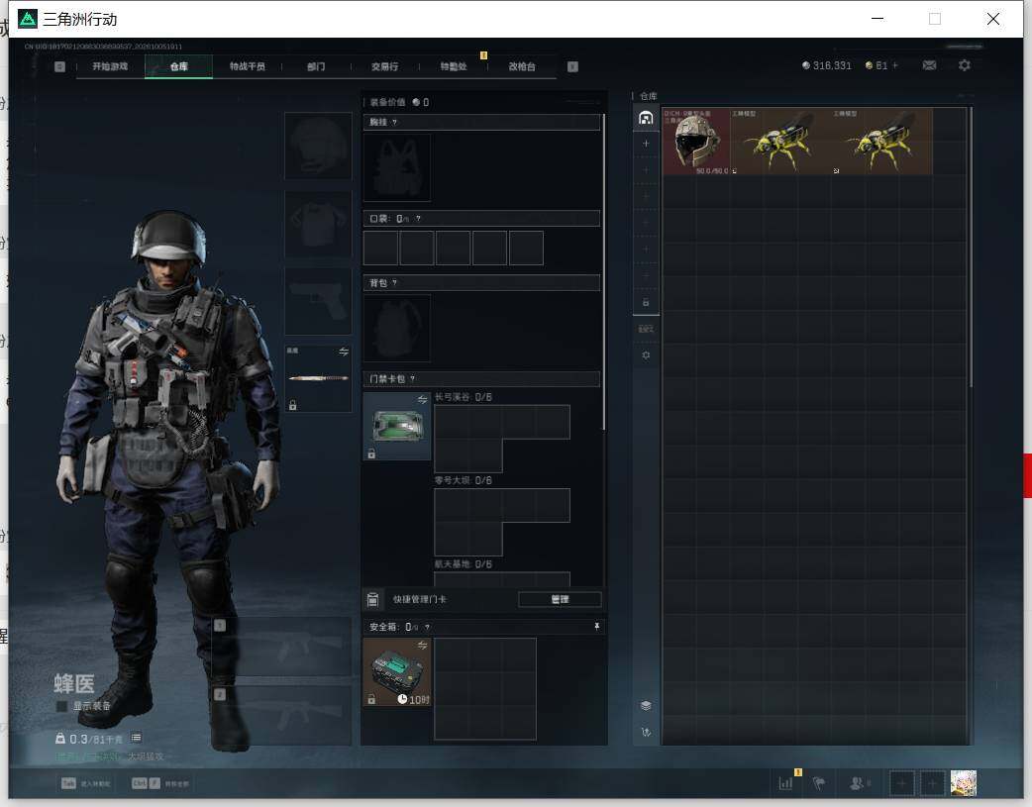Click the help question mark beside 胸挂
Viewport: 1032px width, 807px height.
coord(394,122)
